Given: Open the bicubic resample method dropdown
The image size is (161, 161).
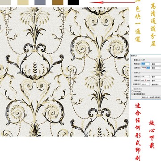Looking at the screenshot, I should pyautogui.click(x=151, y=97).
